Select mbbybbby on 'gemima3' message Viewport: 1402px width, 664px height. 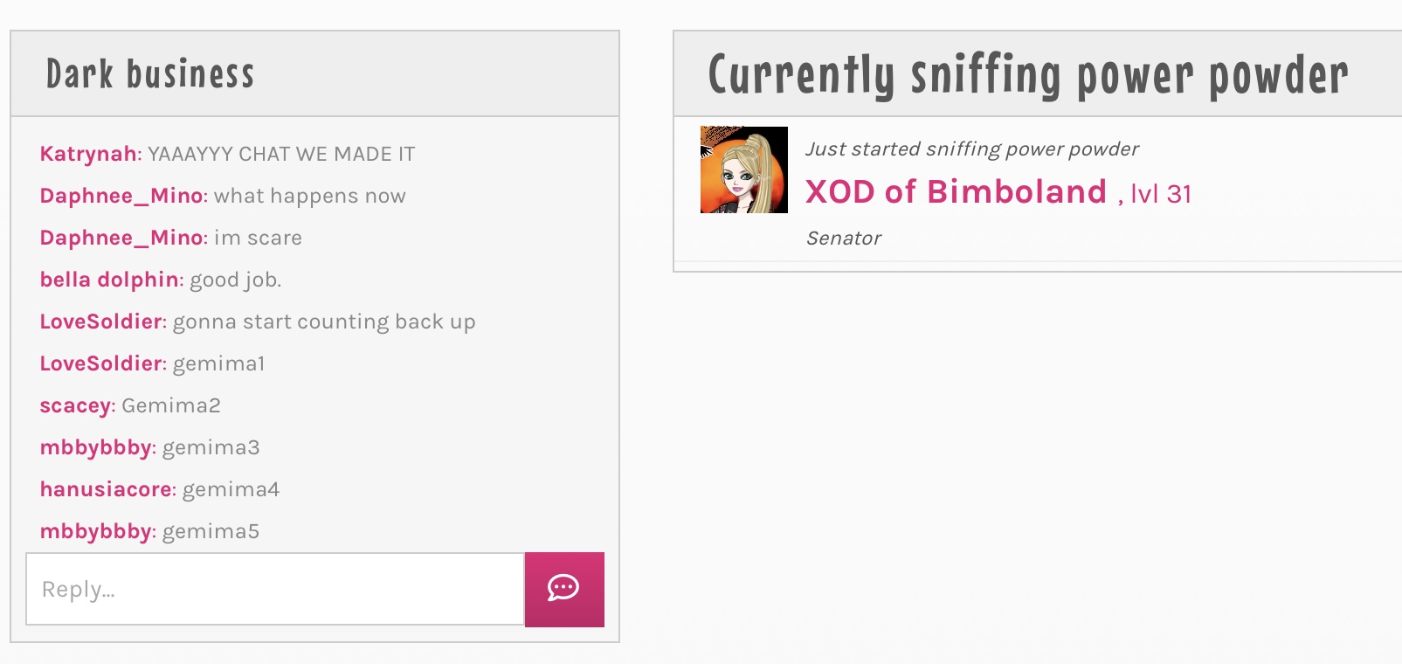pos(96,447)
